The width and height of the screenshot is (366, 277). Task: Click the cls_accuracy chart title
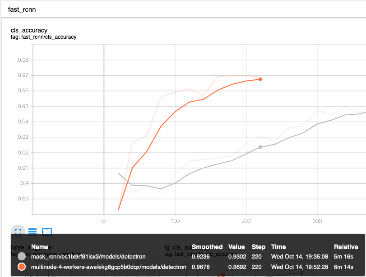(29, 30)
